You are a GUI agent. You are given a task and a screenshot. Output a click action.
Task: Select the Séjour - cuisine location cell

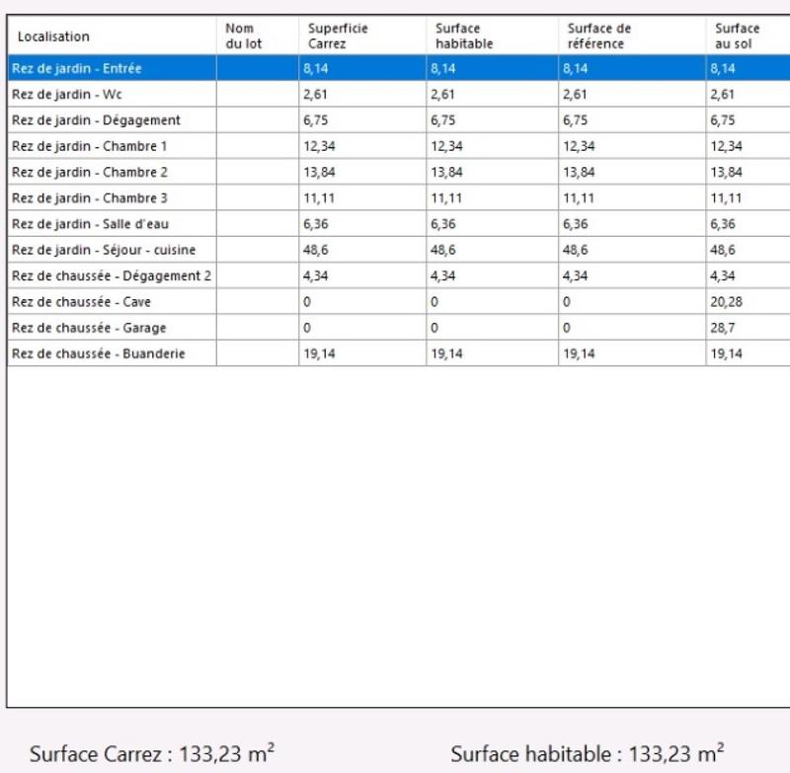tap(104, 250)
